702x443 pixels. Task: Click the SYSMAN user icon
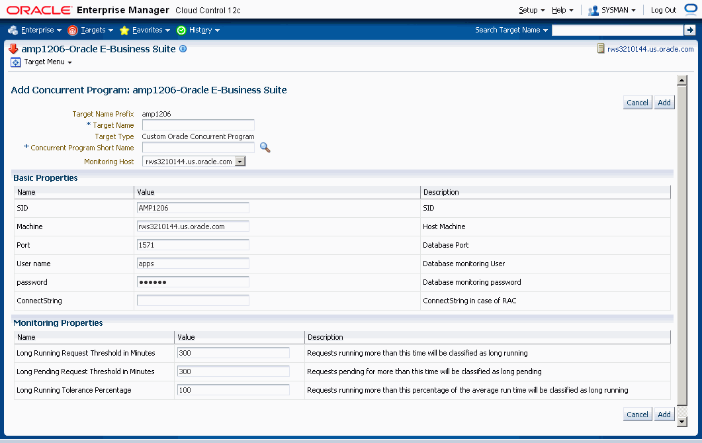593,11
